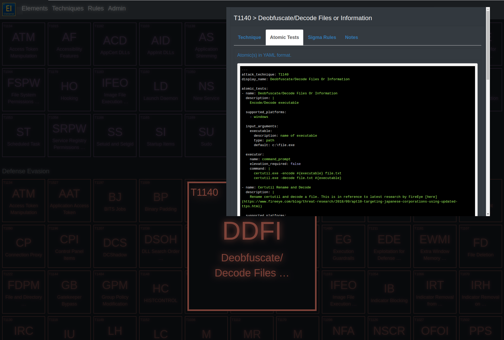The height and width of the screenshot is (340, 504).
Task: Open the HO Hooking tile
Action: click(x=69, y=90)
